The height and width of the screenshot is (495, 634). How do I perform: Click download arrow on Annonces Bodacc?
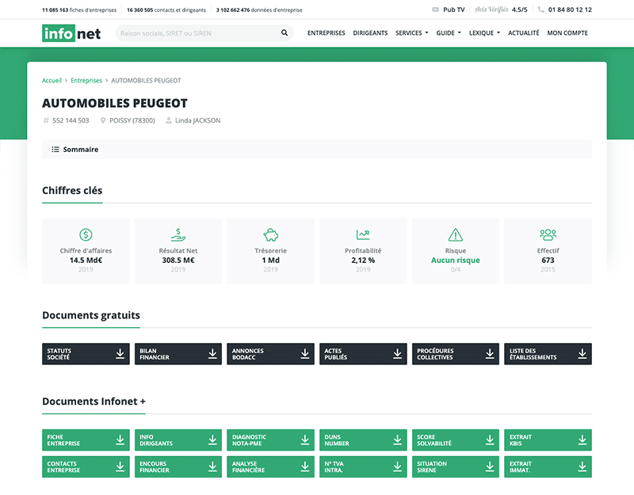click(x=305, y=354)
